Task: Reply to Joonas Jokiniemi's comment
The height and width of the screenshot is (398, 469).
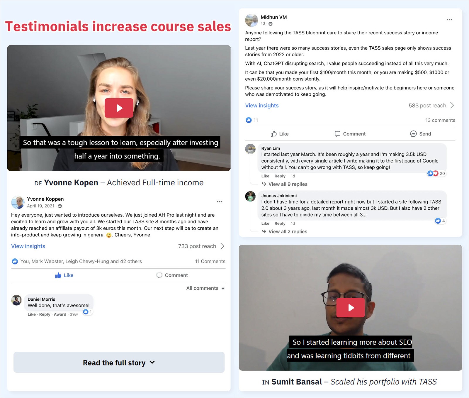Action: [280, 223]
